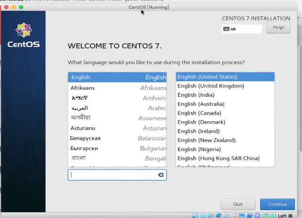Click the keyboard icon beside the us layout
Viewport: 302px width, 218px height.
(226, 29)
